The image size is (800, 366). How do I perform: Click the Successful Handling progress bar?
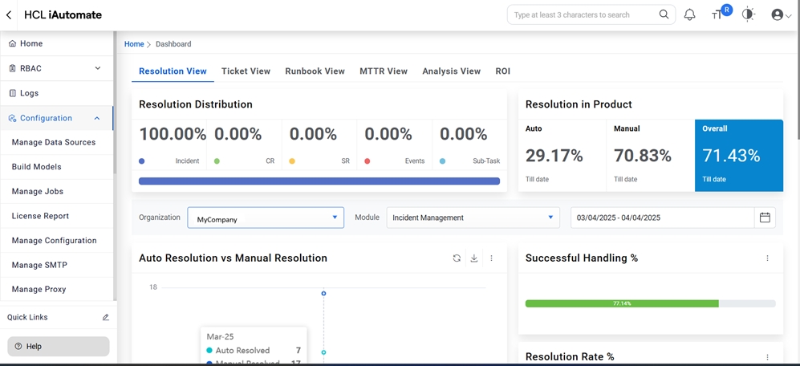(650, 303)
